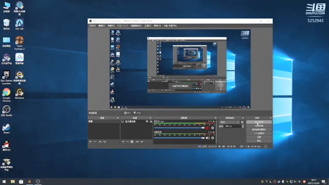Open Steam desktop icon
Screen dimensions: 329x185
click(x=7, y=129)
